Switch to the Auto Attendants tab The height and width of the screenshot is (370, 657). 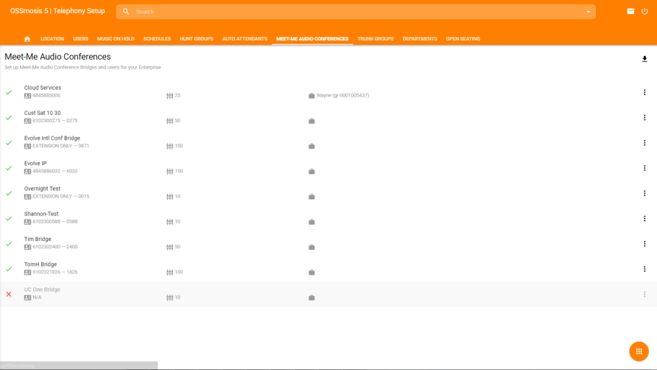click(245, 39)
